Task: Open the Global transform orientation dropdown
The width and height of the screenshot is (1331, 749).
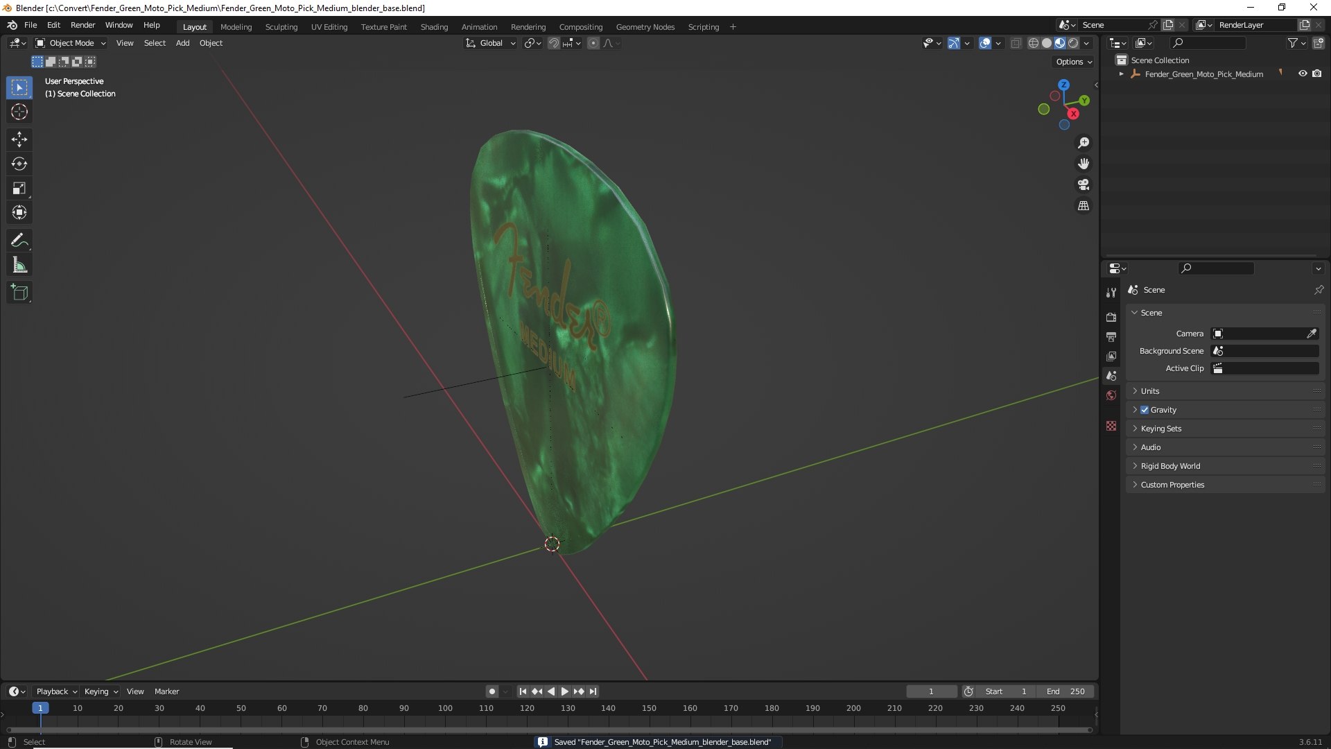Action: [x=491, y=43]
